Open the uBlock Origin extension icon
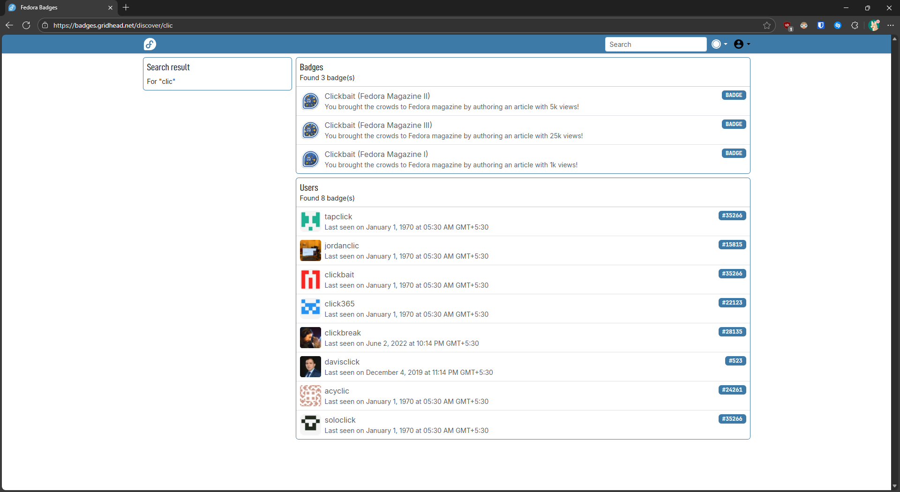Viewport: 900px width, 492px height. click(x=787, y=25)
